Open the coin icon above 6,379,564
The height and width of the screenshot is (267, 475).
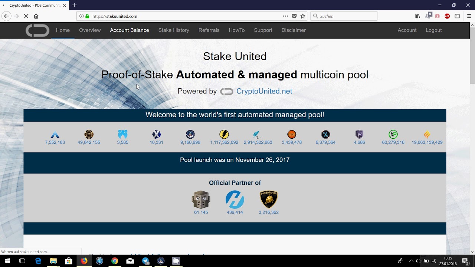point(325,134)
